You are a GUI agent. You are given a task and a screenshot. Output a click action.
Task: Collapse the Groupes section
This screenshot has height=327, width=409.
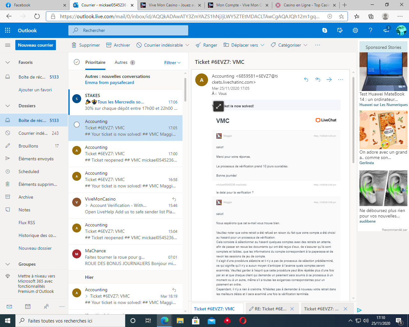pyautogui.click(x=8, y=264)
